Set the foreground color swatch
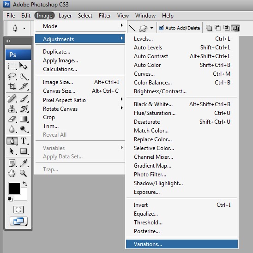The image size is (253, 253). (x=15, y=188)
